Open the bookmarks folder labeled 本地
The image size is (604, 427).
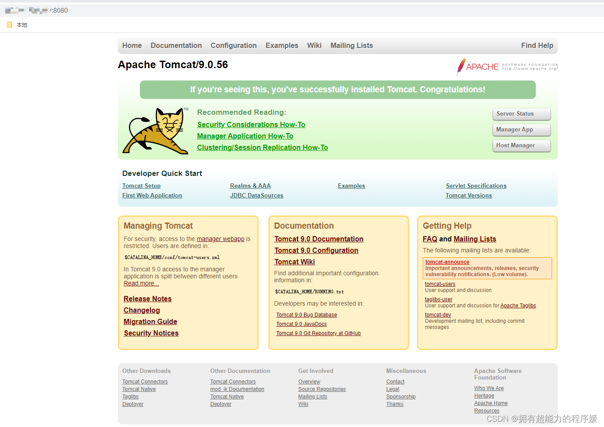[x=17, y=25]
